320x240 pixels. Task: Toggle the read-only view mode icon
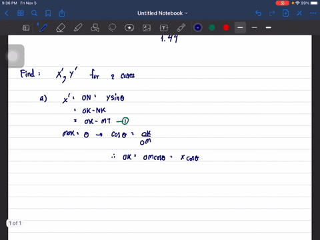tap(26, 28)
